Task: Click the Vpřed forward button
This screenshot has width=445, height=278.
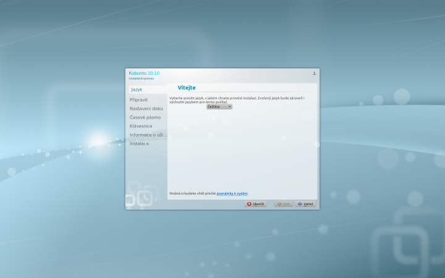Action: 305,204
